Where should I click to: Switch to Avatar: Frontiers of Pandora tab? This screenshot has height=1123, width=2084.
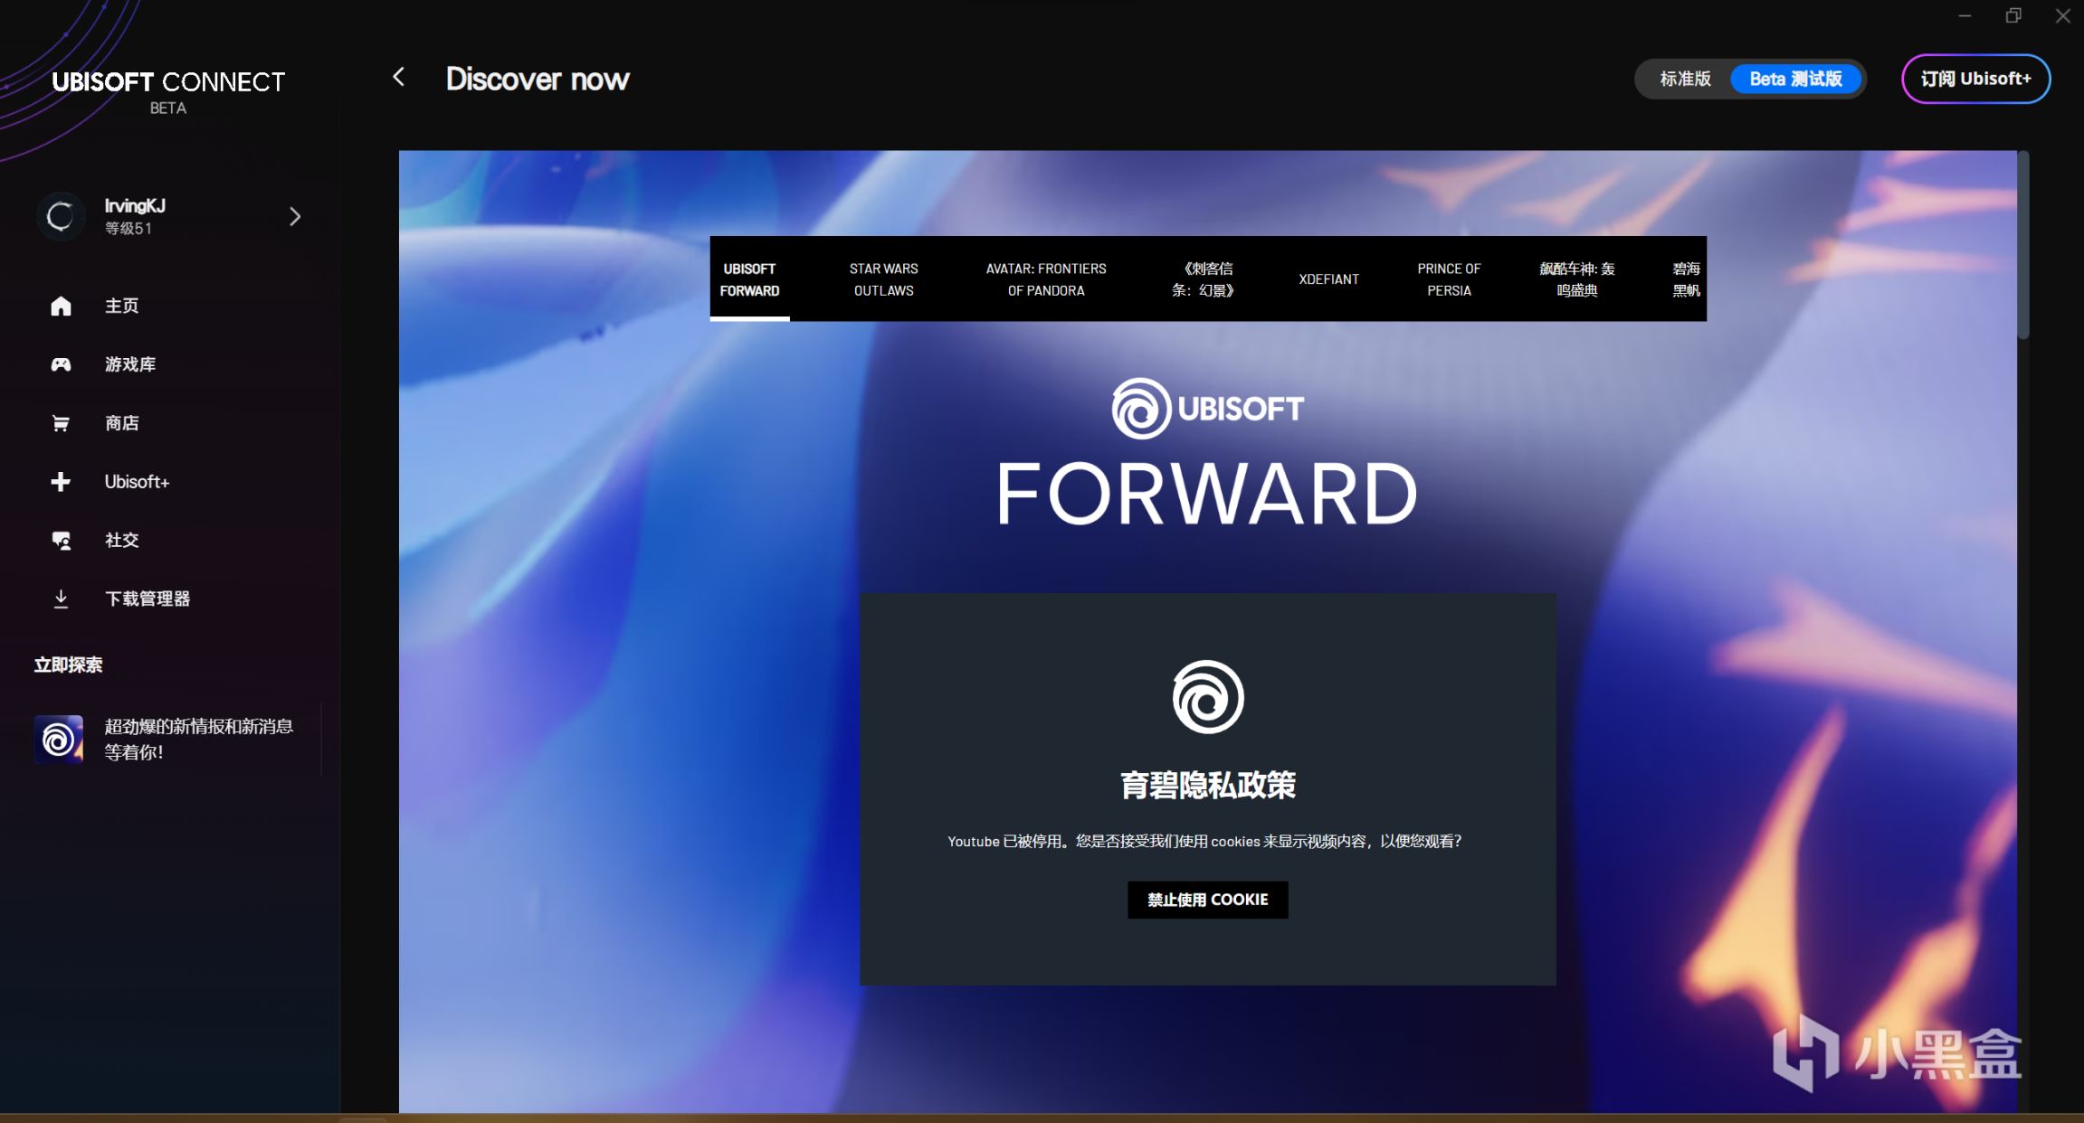tap(1045, 279)
